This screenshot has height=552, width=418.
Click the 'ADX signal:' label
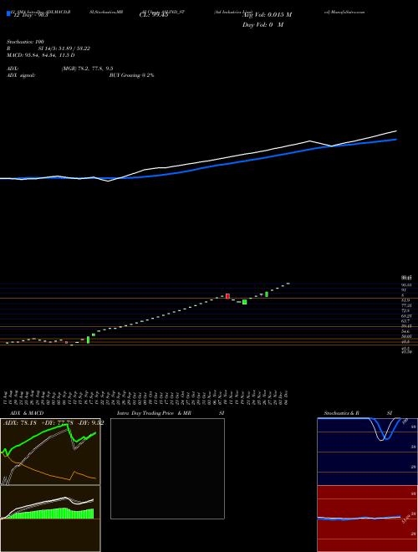click(x=21, y=75)
